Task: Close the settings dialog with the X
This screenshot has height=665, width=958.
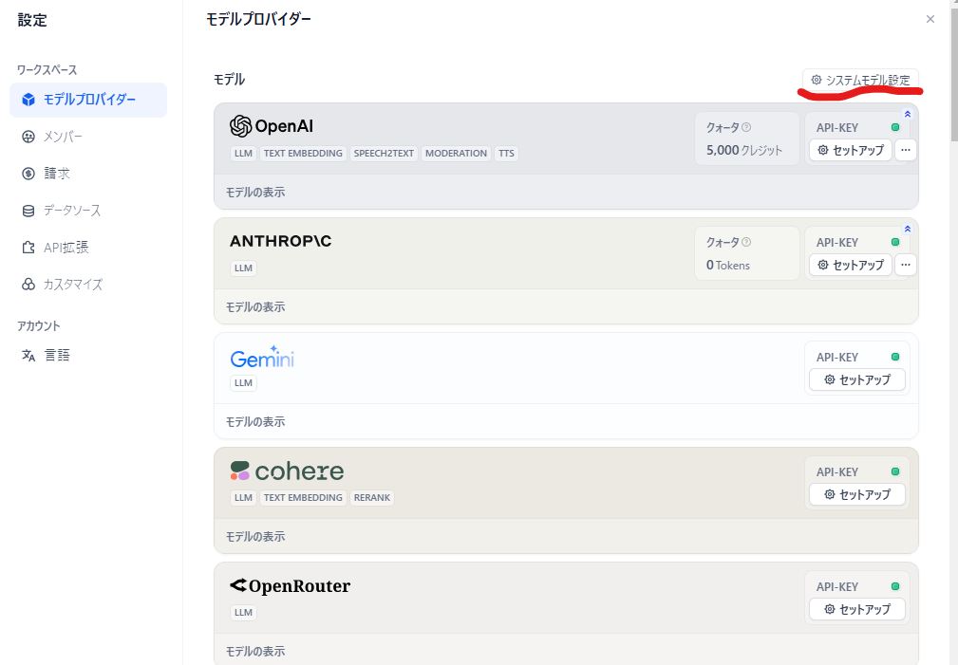Action: click(x=930, y=20)
